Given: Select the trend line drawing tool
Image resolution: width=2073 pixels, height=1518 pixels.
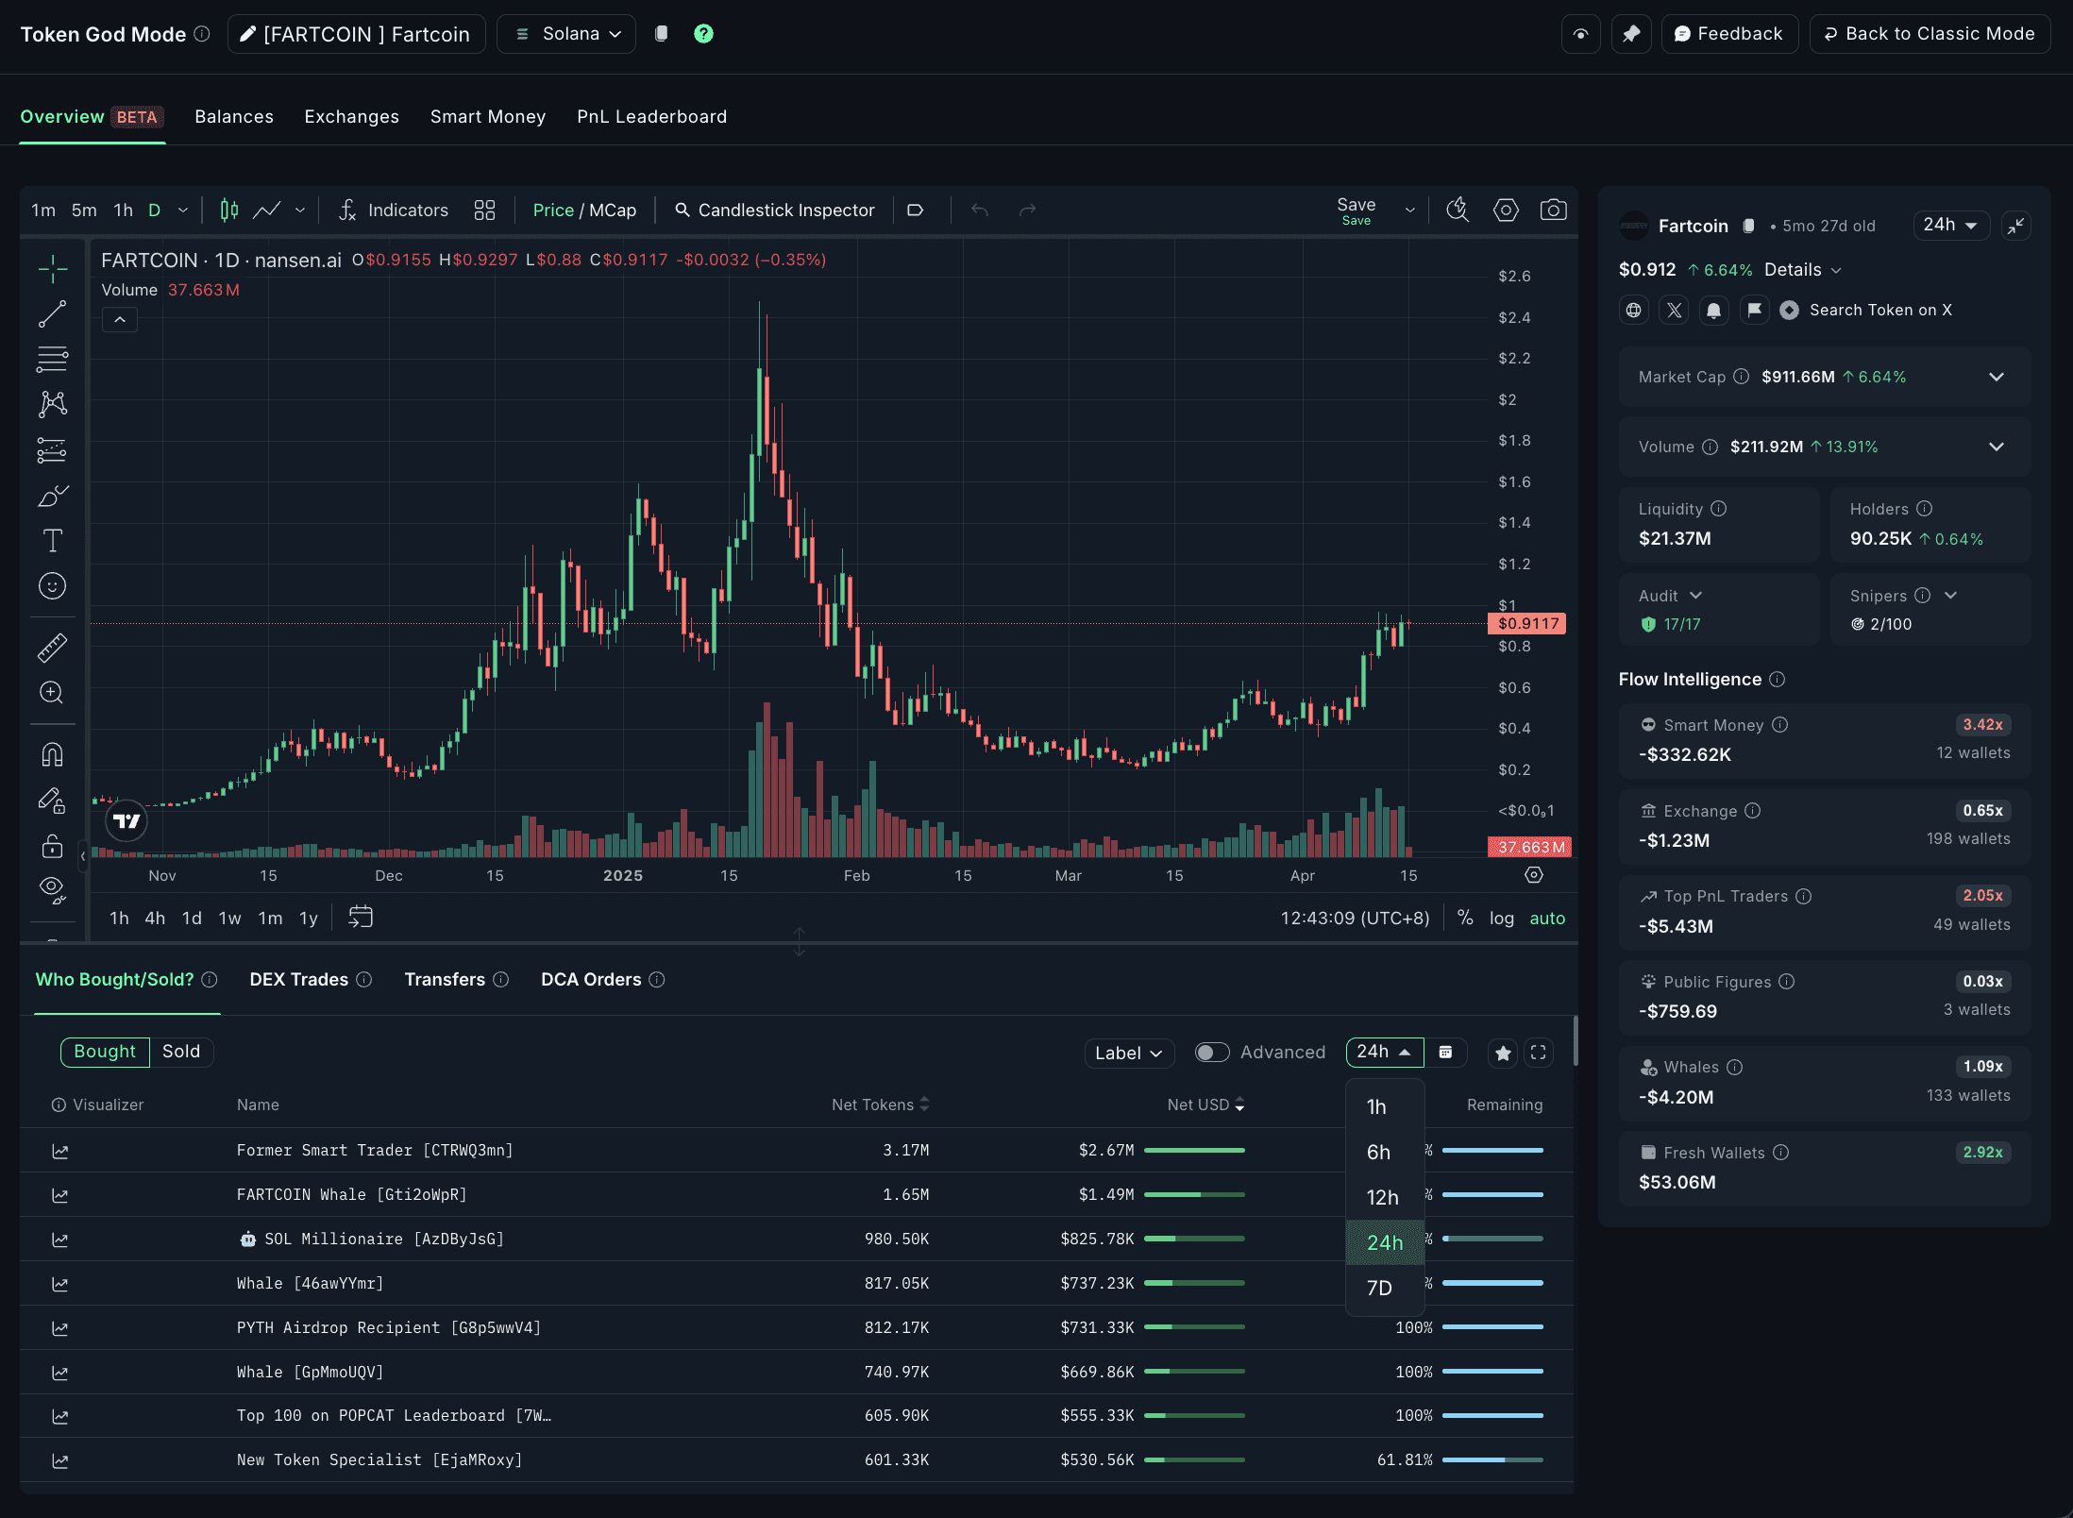Looking at the screenshot, I should click(52, 314).
